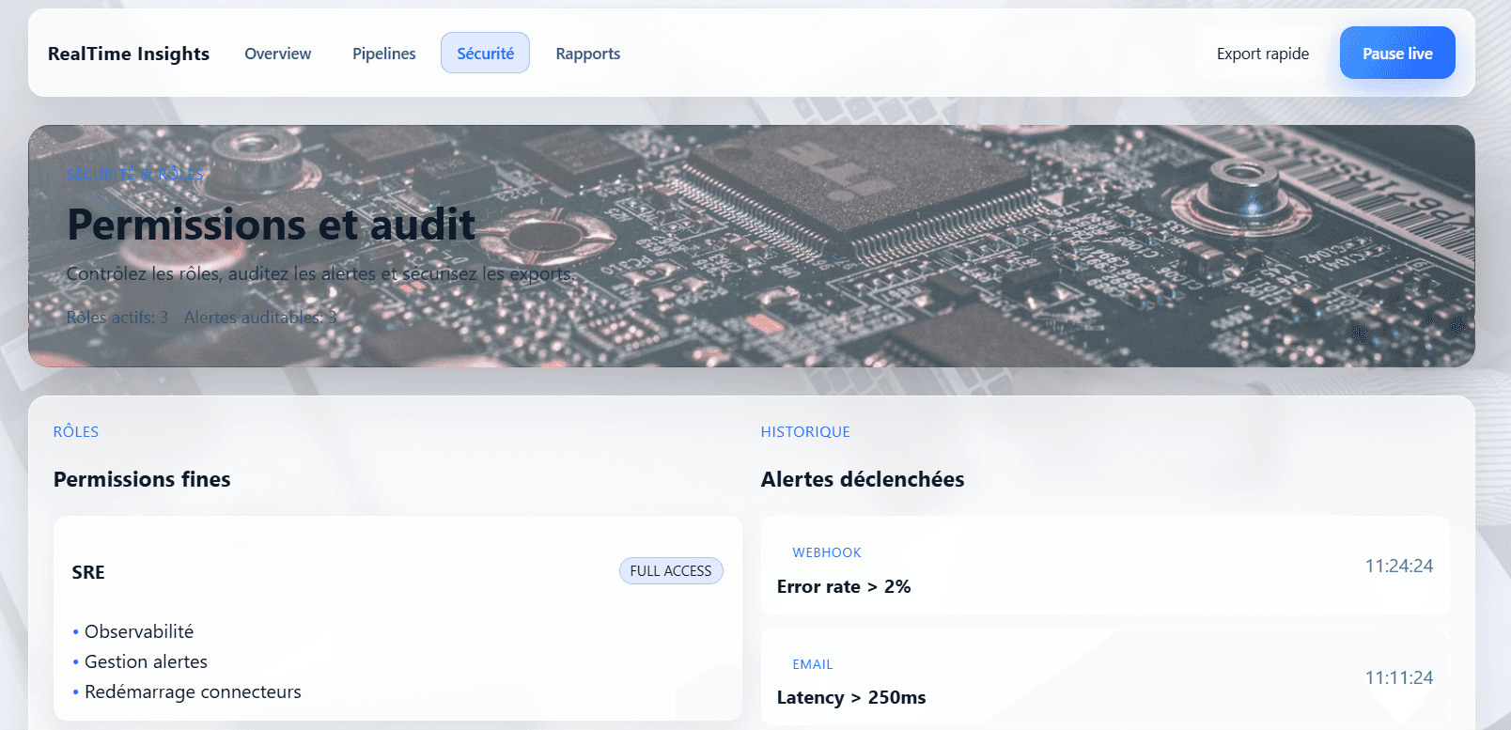
Task: Click the FULL ACCESS badge on SRE
Action: 671,571
